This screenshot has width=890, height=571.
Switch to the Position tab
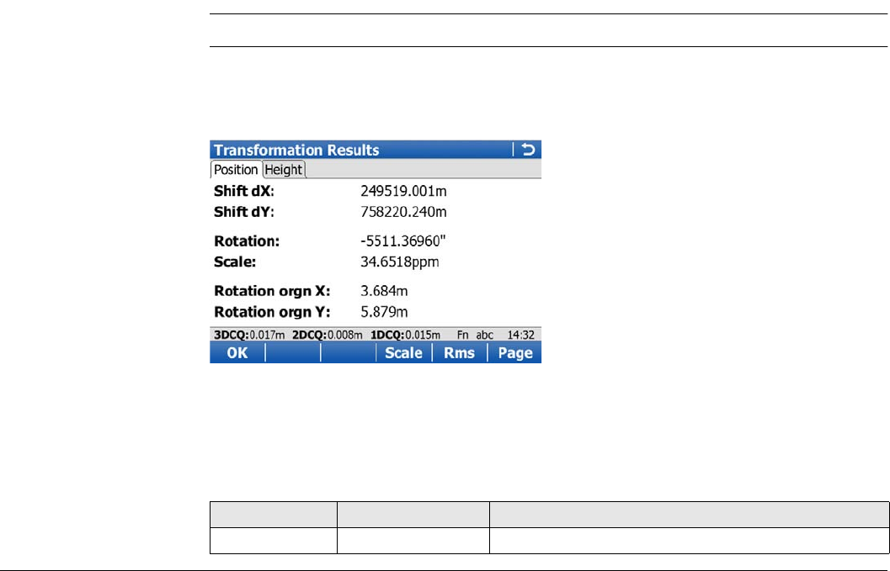236,170
